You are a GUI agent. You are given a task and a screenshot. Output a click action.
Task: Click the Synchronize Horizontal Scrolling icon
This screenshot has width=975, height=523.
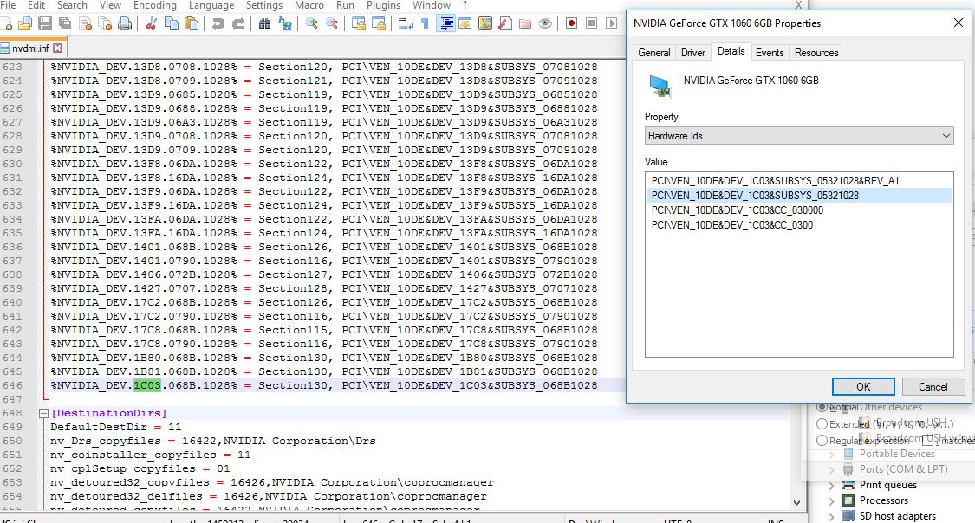pos(378,23)
